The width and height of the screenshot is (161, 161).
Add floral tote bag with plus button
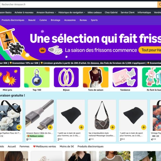(19, 127)
